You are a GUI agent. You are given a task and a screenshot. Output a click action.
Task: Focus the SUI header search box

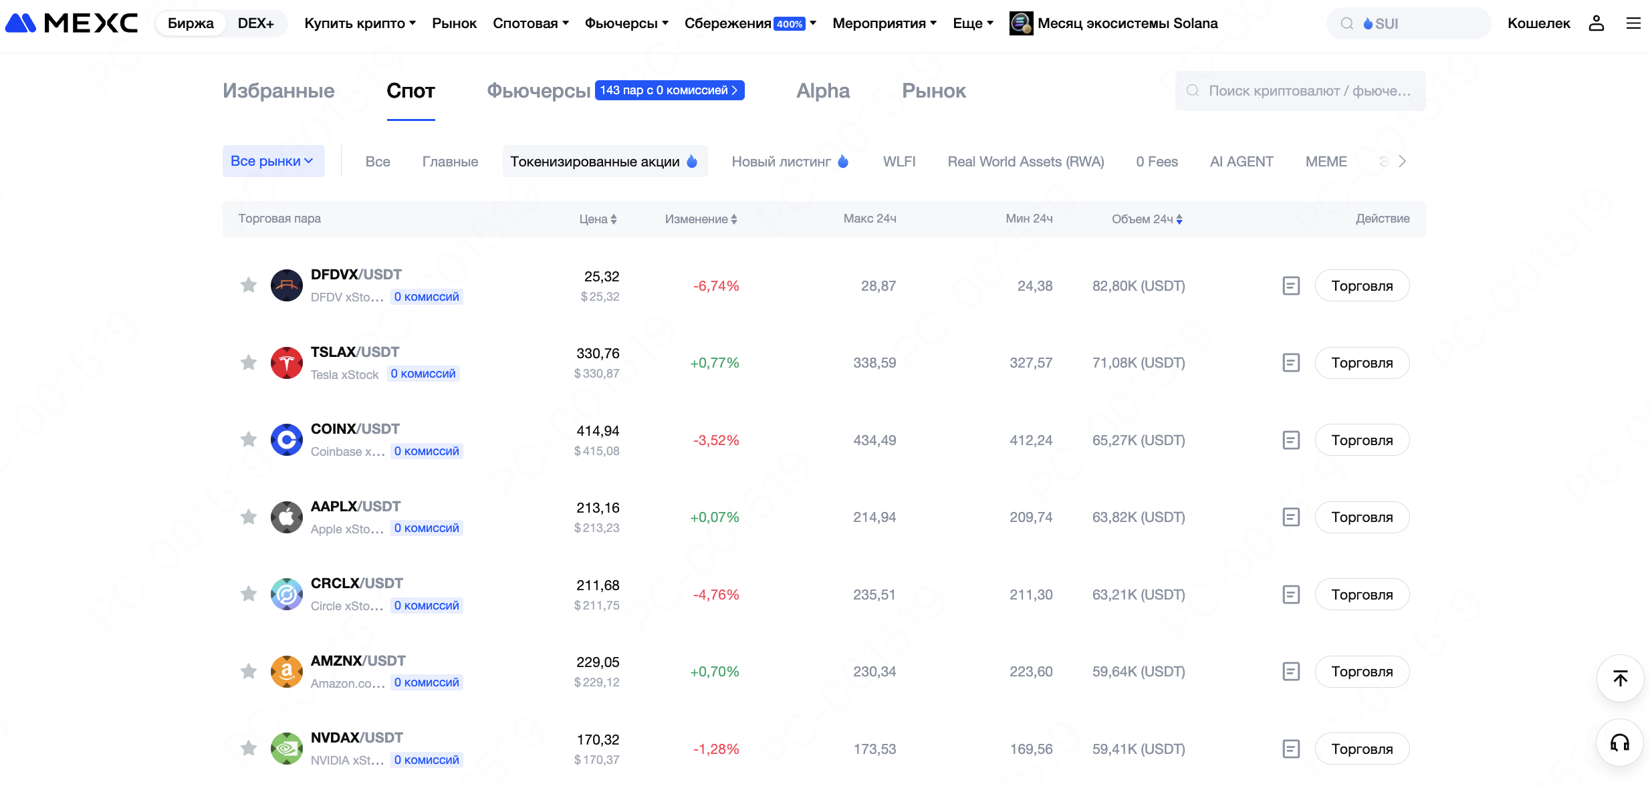[x=1409, y=23]
